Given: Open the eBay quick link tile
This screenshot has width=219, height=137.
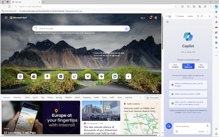Looking at the screenshot, I should pyautogui.click(x=34, y=76).
